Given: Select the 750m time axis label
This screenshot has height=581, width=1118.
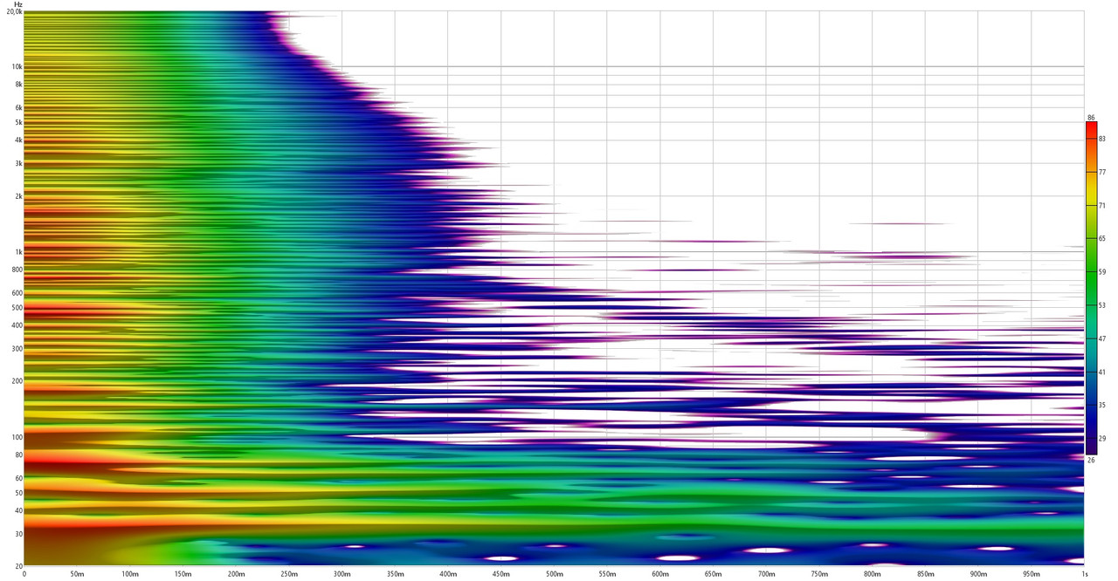Looking at the screenshot, I should point(819,575).
